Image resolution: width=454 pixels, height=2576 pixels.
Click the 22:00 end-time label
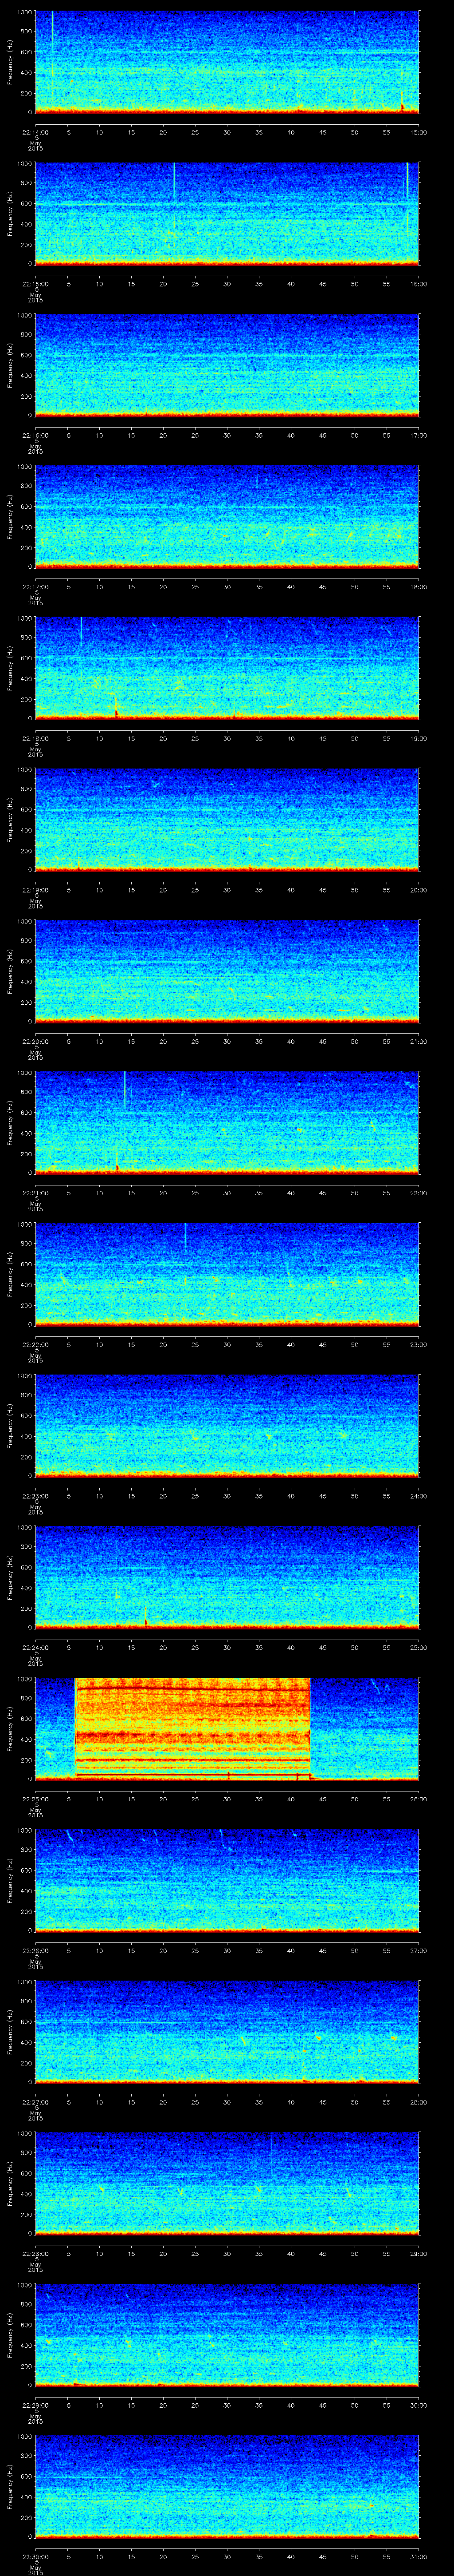(418, 1193)
